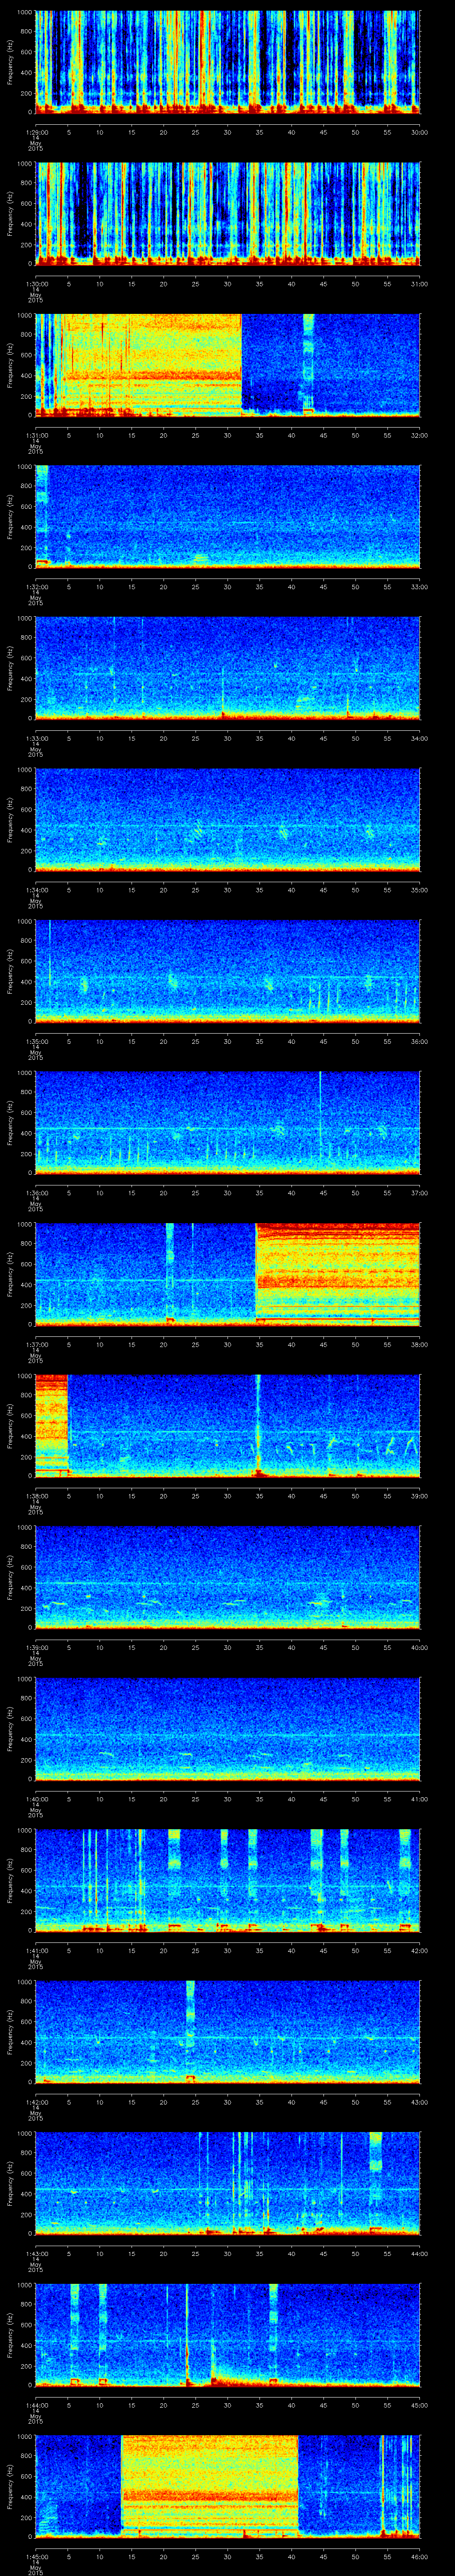
Task: Click the '1:44:00' start time label
Action: point(36,2404)
